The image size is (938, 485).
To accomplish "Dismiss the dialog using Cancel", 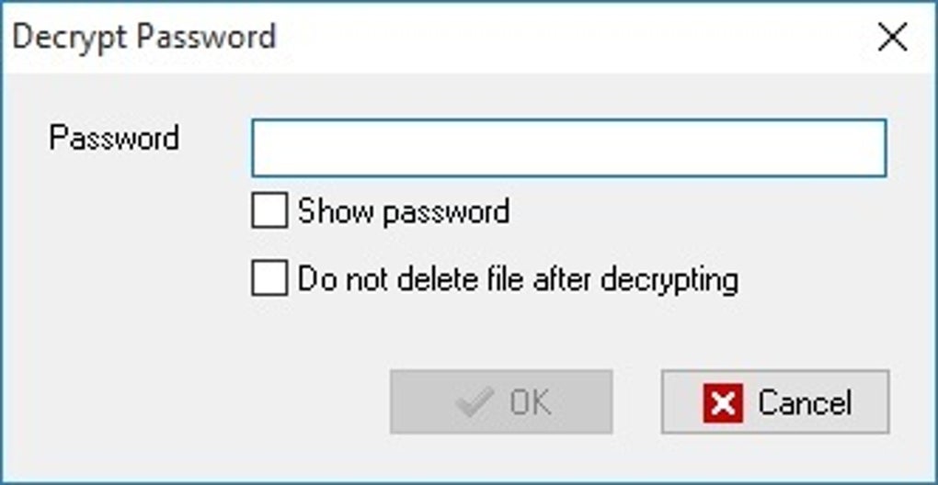I will [x=775, y=402].
